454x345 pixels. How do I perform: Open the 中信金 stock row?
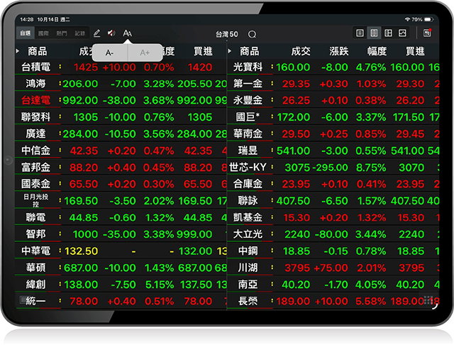coord(121,150)
